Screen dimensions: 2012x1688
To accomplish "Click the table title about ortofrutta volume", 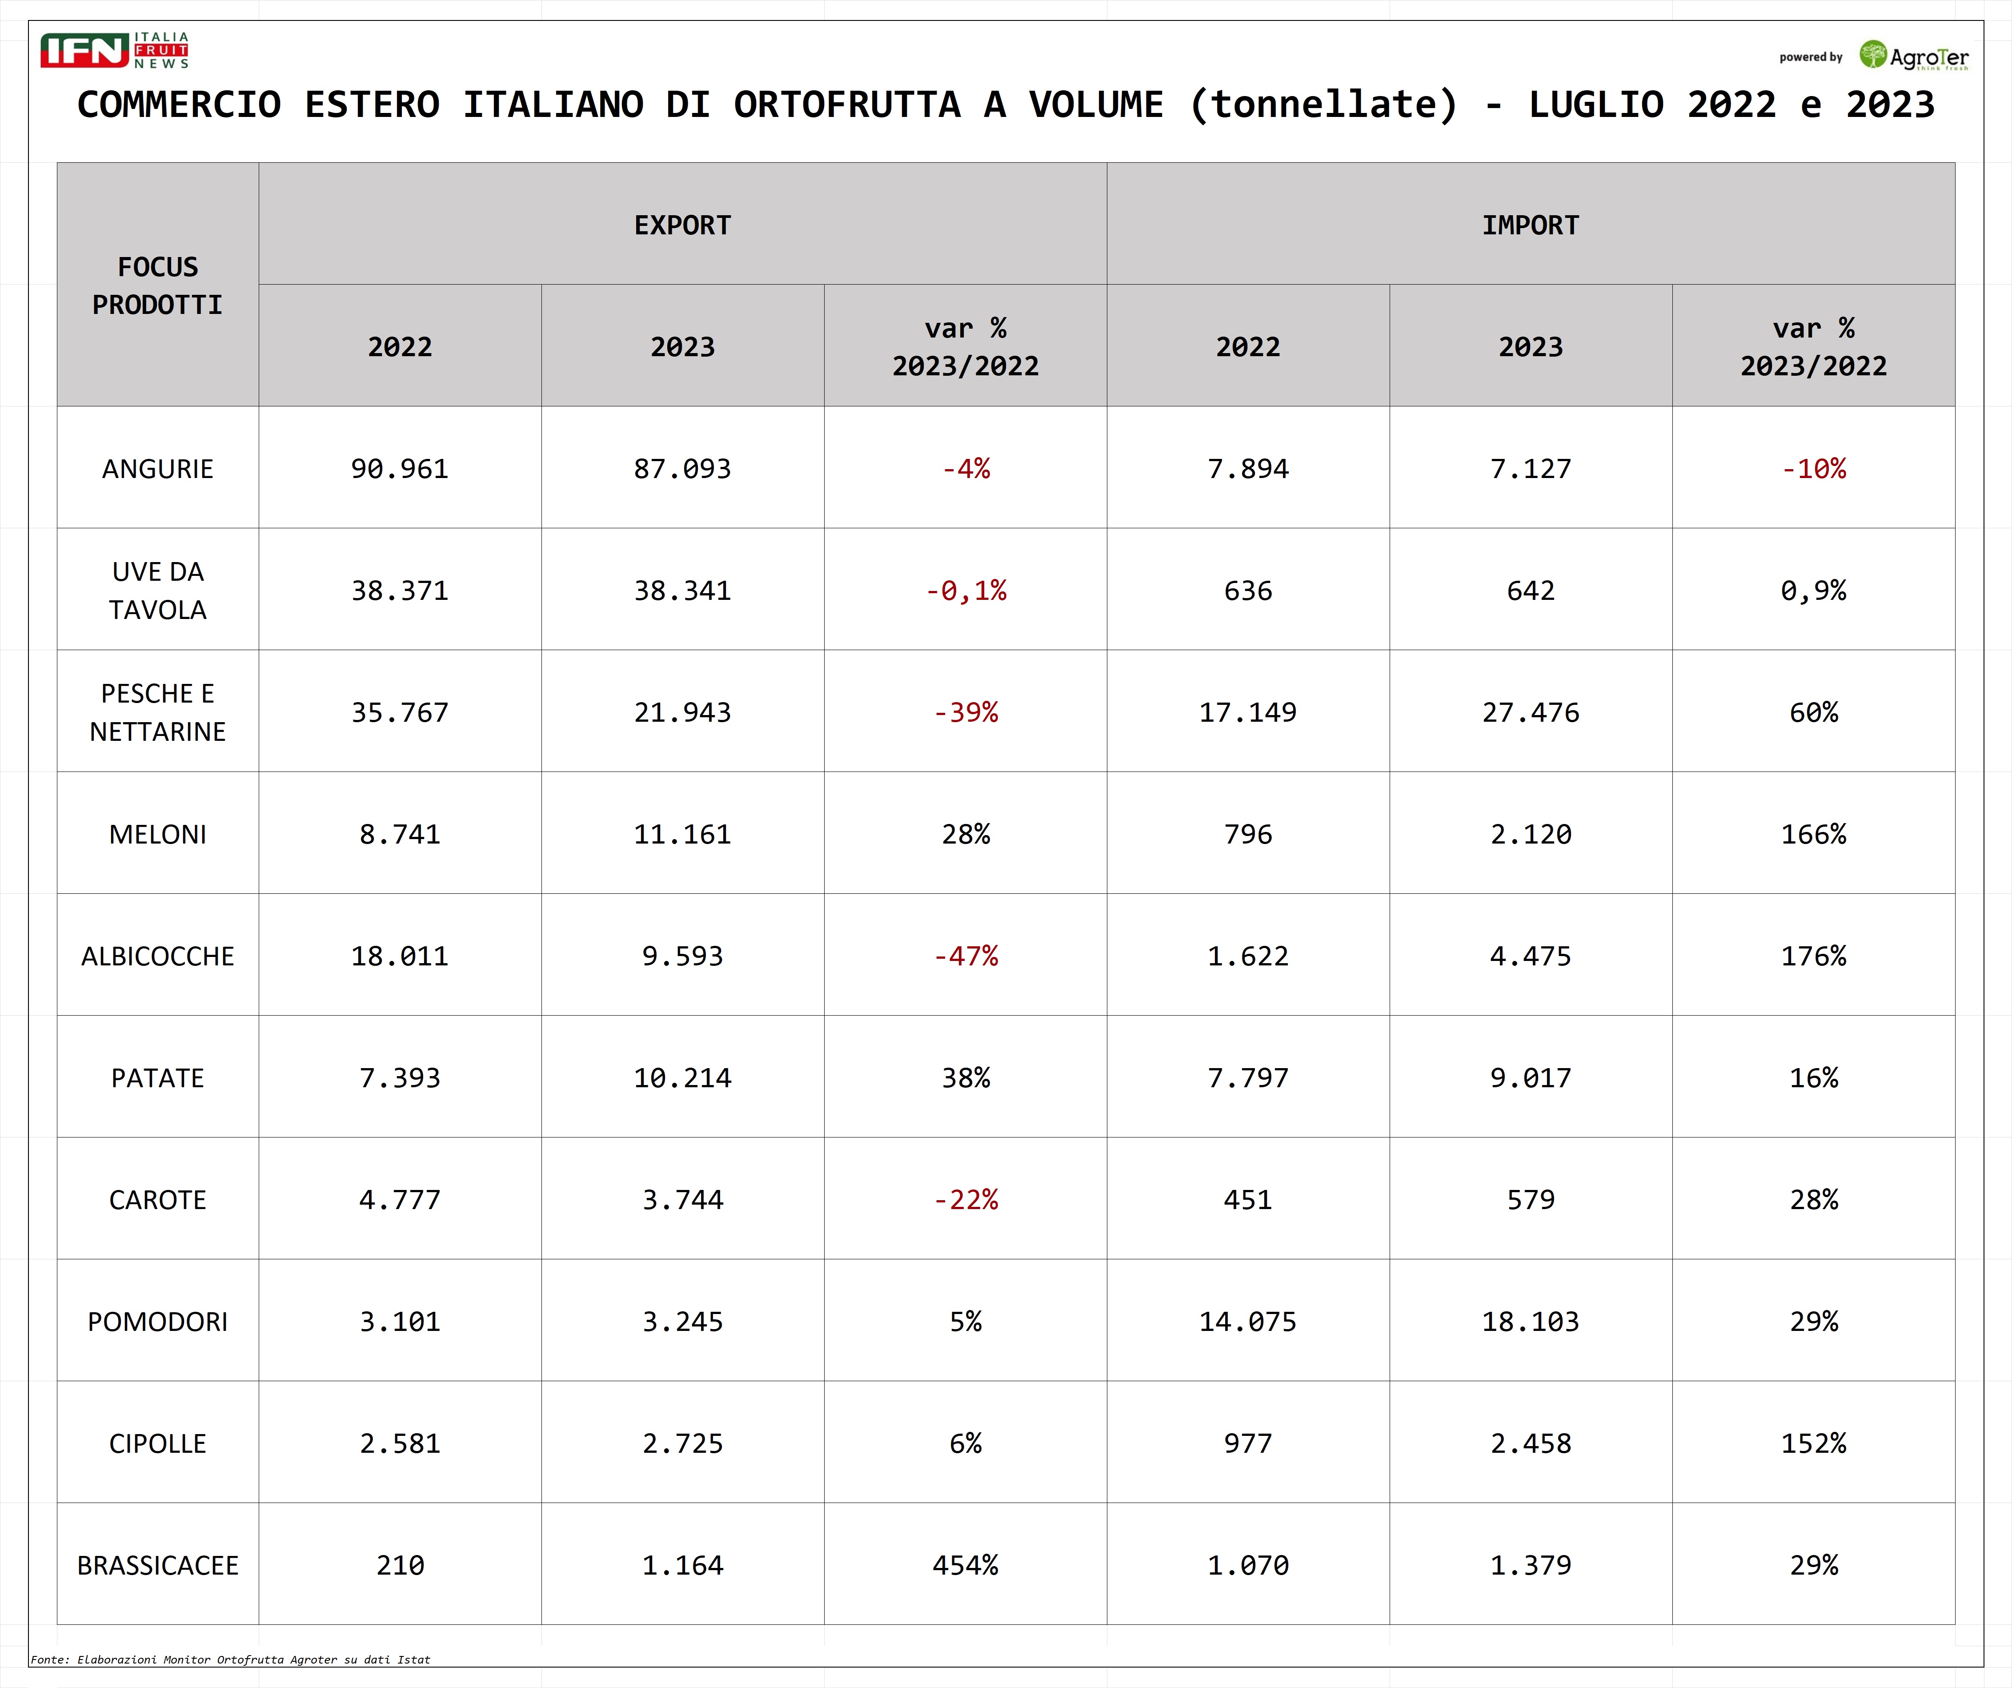I will click(x=1005, y=104).
